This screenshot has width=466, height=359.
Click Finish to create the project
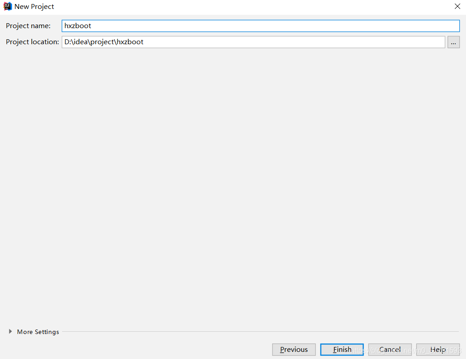(342, 350)
